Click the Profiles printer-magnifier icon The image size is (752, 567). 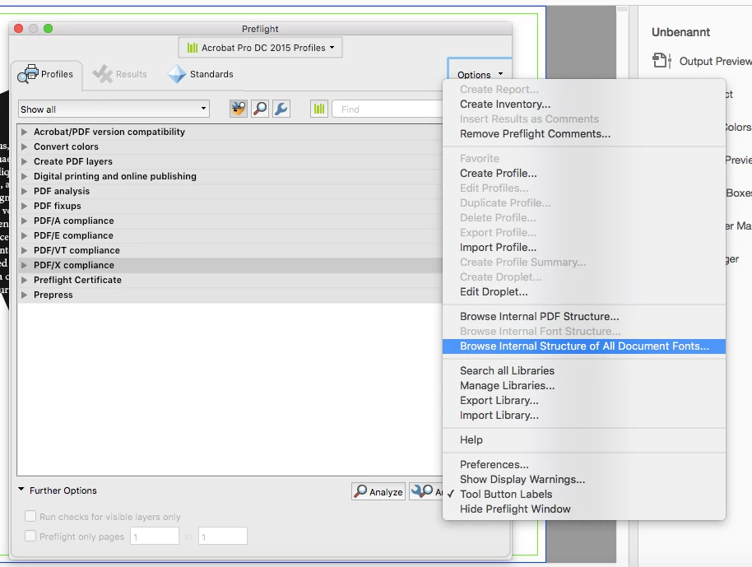click(x=28, y=74)
